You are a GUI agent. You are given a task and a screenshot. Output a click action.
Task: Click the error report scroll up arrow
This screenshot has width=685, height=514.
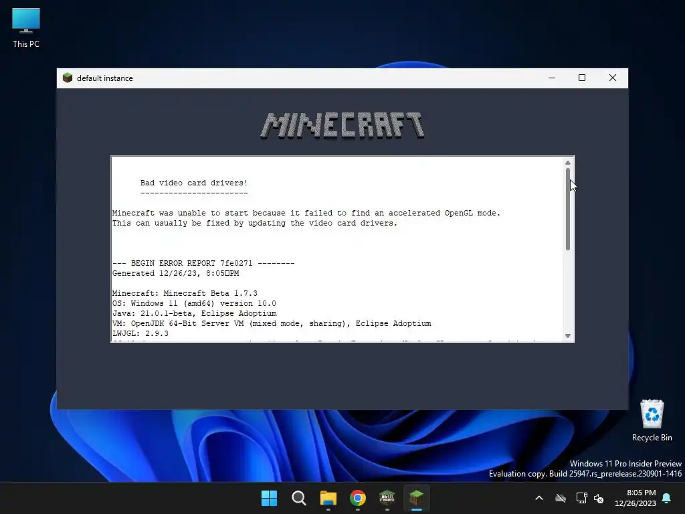568,163
